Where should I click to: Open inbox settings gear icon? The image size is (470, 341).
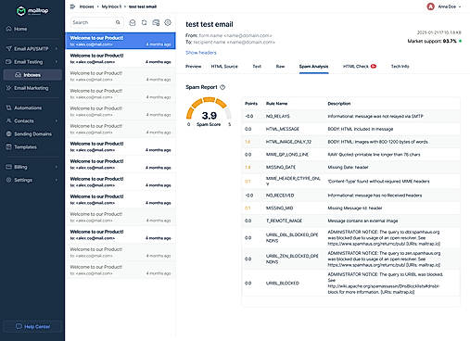pyautogui.click(x=168, y=22)
